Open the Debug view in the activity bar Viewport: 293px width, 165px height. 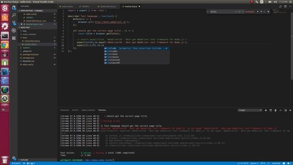point(14,30)
